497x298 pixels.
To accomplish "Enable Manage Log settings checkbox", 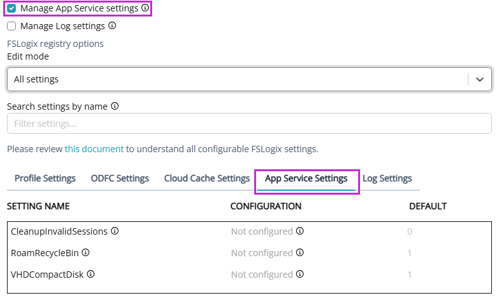I will tap(12, 26).
